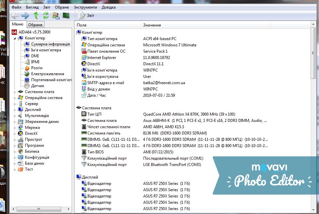The height and width of the screenshot is (214, 319).
Task: Click the Refresh toolbar icon
Action: point(46,16)
